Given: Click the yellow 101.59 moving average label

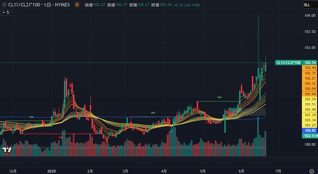Looking at the screenshot, I should [x=310, y=99].
